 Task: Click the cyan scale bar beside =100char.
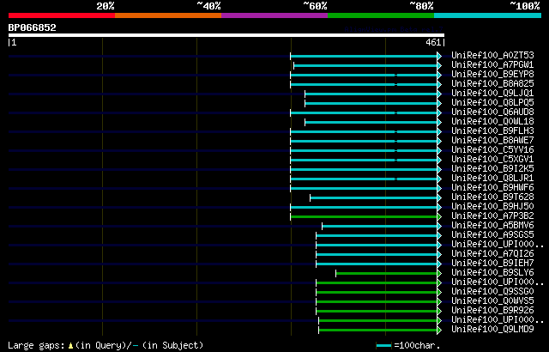coord(384,346)
